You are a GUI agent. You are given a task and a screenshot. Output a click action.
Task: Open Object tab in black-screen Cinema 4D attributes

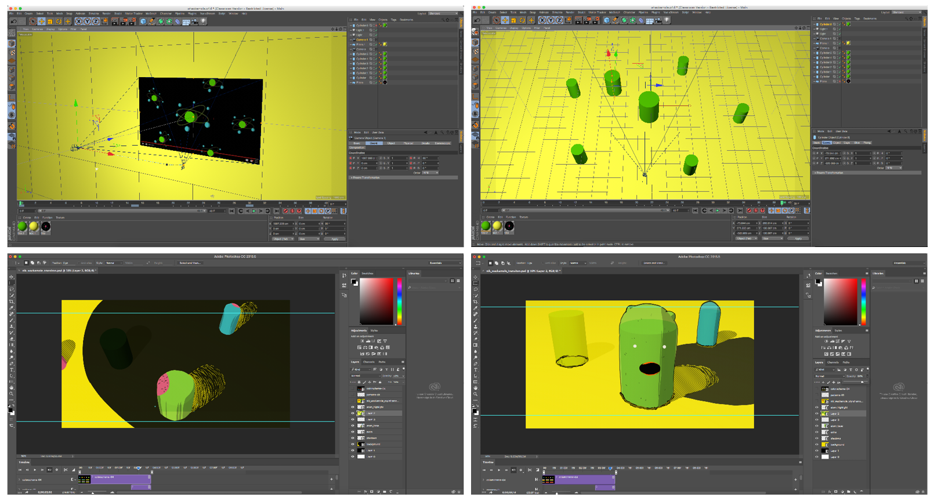[x=390, y=143]
